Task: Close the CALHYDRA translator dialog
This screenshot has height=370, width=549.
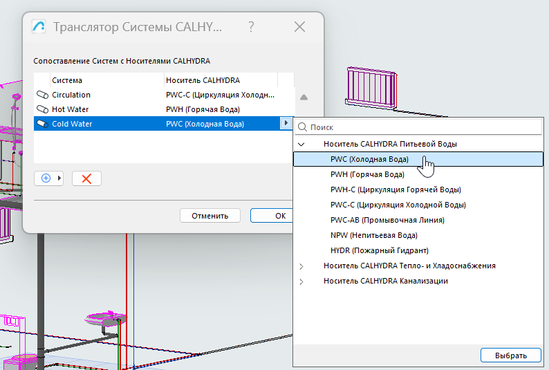Action: click(299, 26)
